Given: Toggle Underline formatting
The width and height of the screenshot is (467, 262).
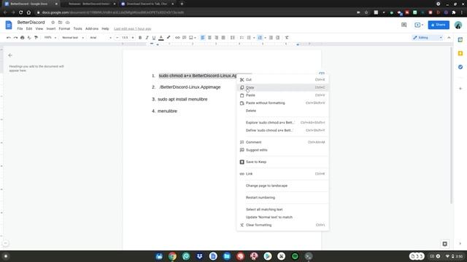Looking at the screenshot, I should click(154, 38).
